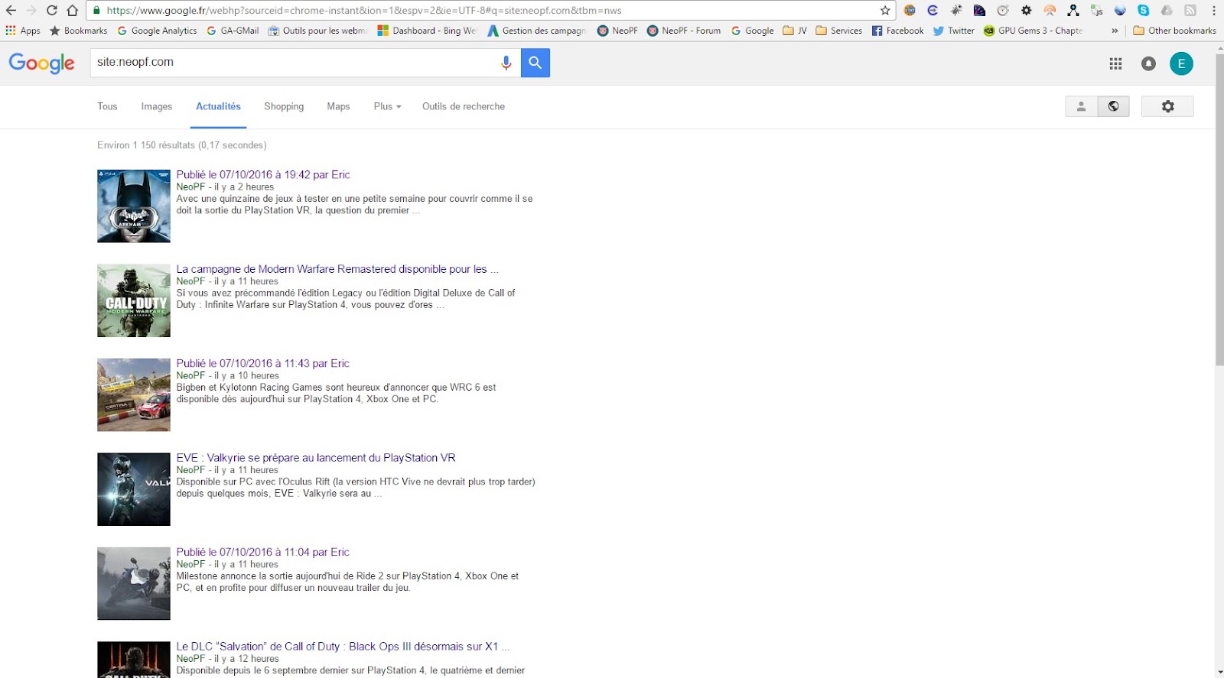Open the gear extension in Chrome toolbar
Screen dimensions: 1224x678
(x=1027, y=11)
